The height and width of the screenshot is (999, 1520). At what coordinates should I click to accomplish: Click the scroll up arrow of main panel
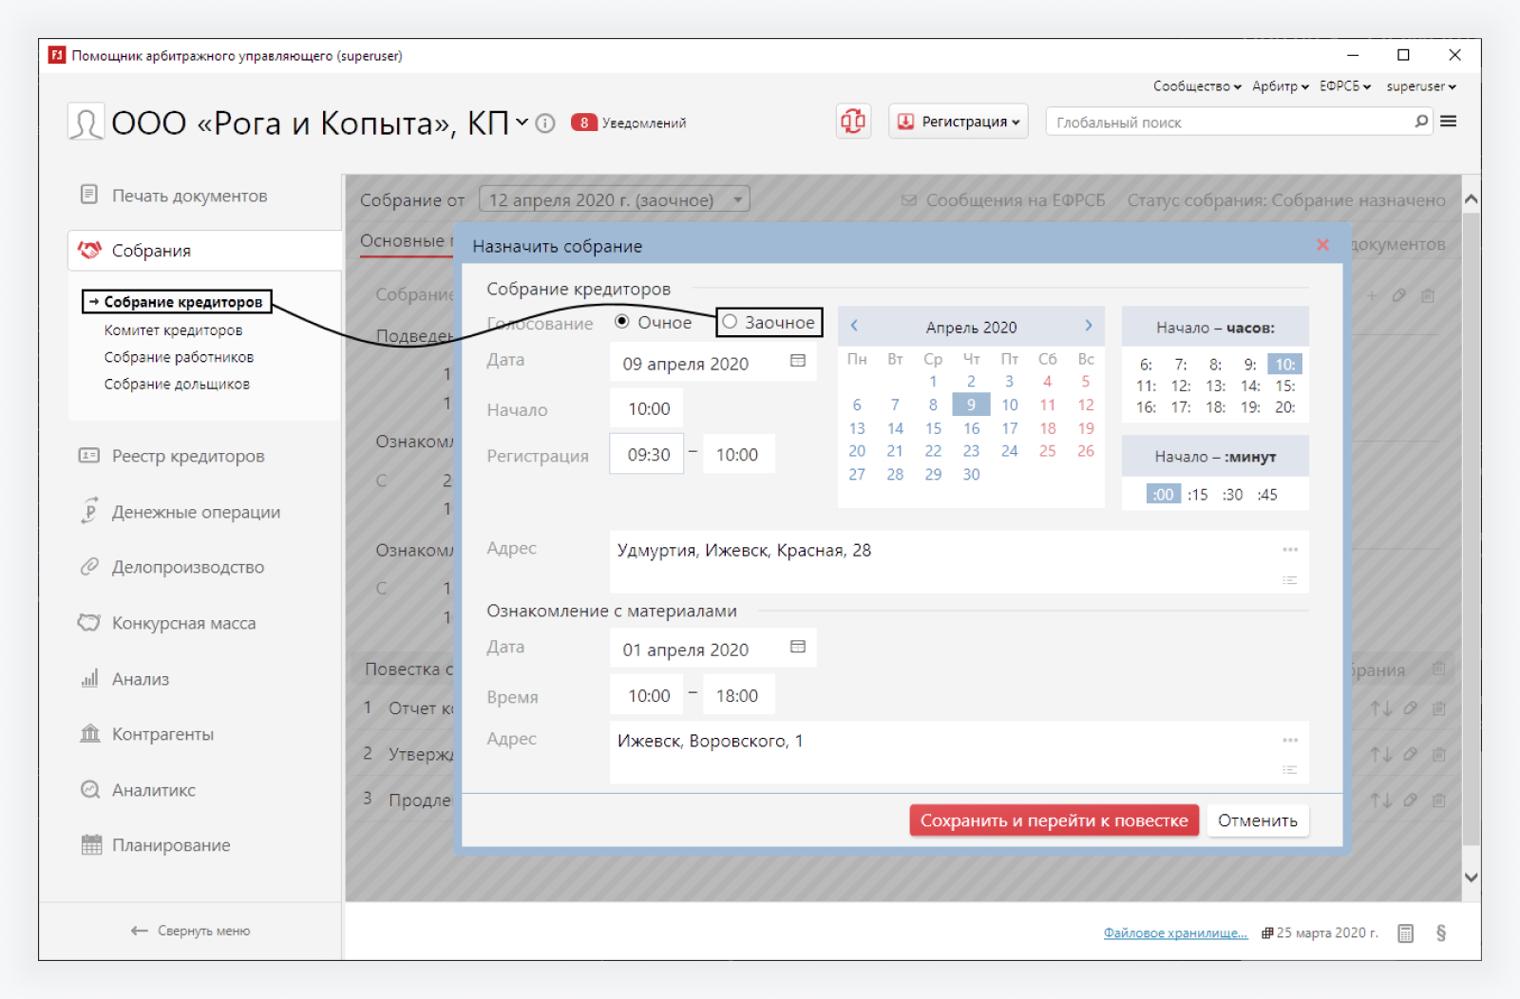click(1471, 199)
